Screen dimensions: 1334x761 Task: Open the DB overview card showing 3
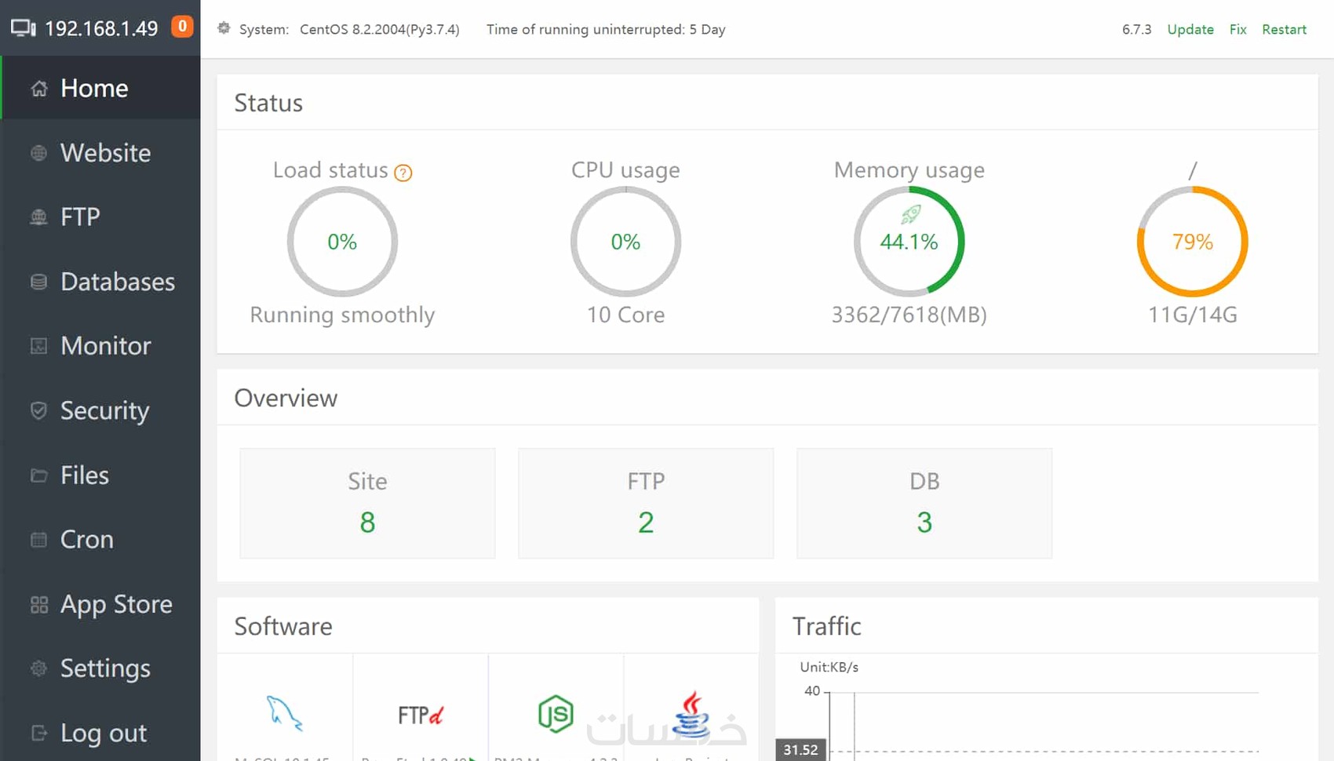point(924,503)
